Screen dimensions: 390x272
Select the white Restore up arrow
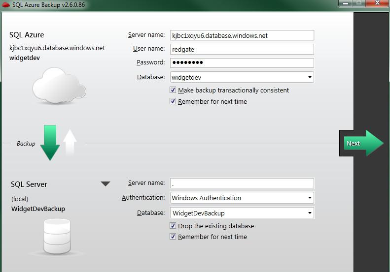pyautogui.click(x=70, y=142)
